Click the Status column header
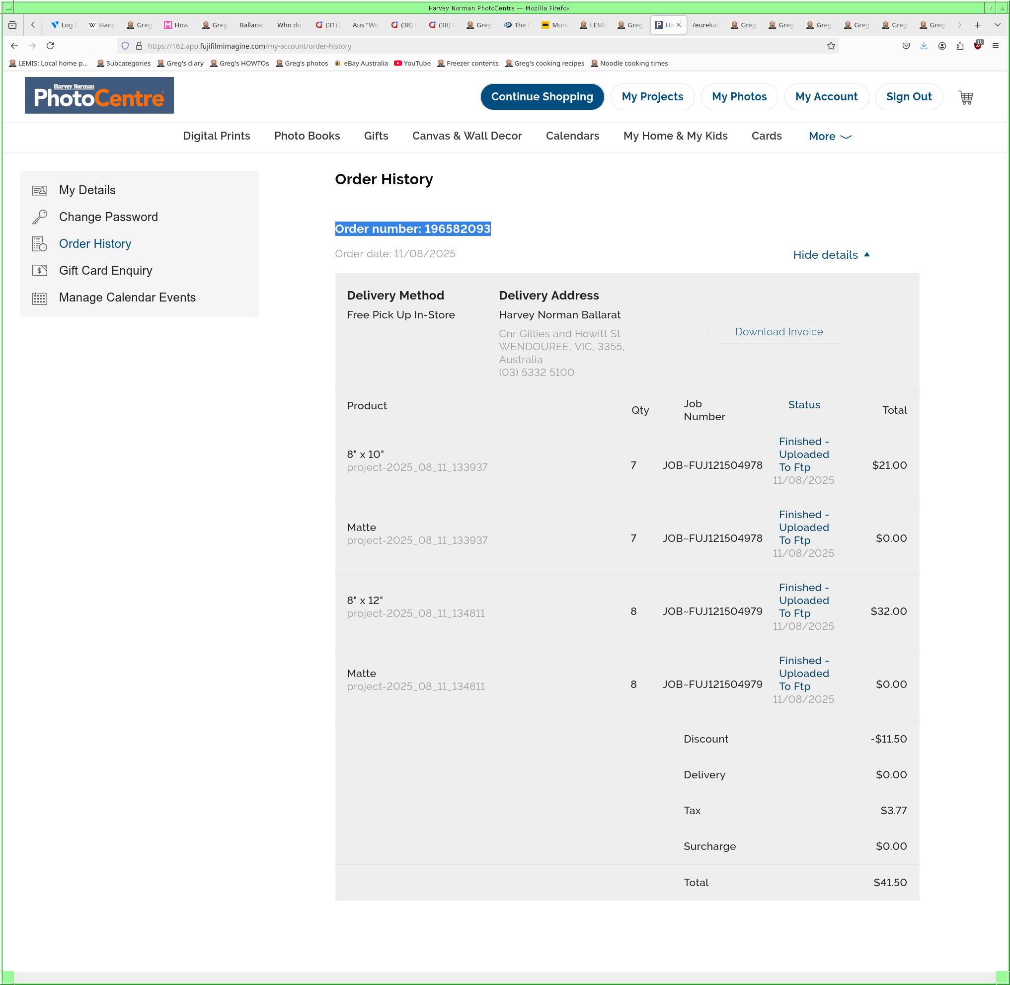Screen dimensions: 1010x985 click(x=803, y=405)
